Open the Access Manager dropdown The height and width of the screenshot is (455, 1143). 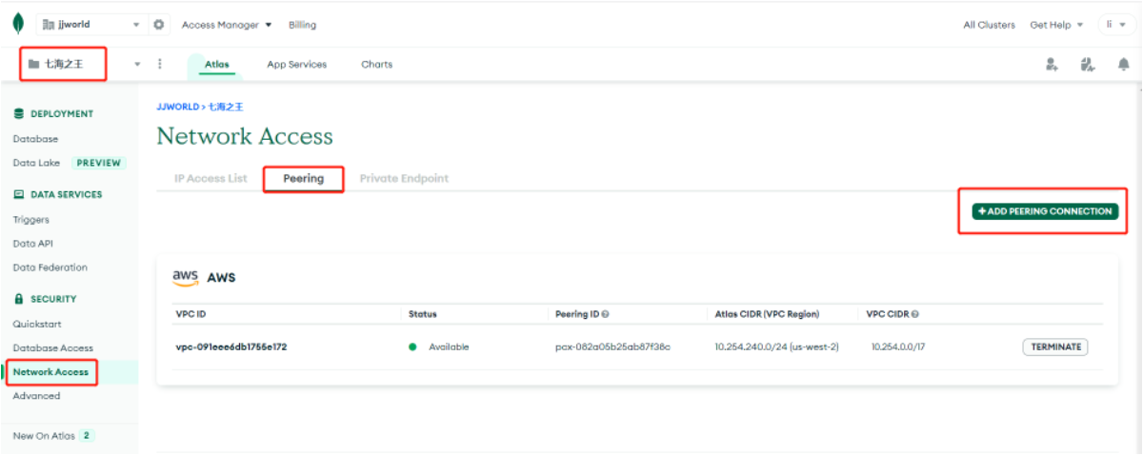[x=227, y=25]
